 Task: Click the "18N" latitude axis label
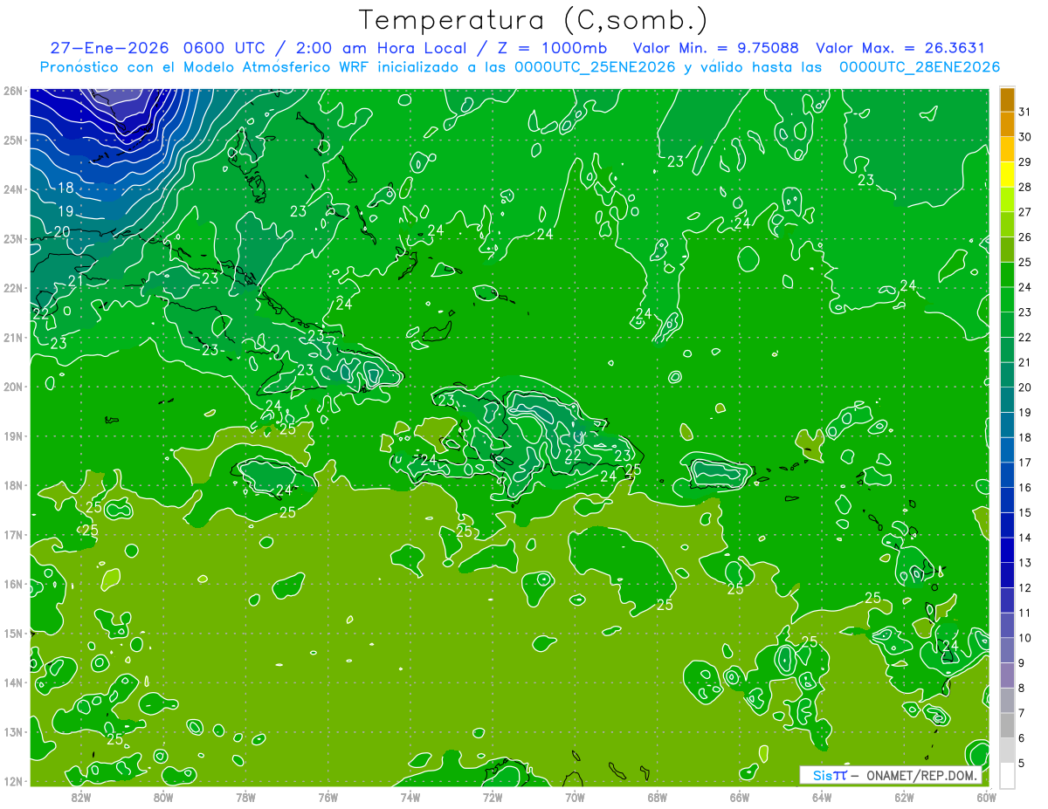coord(13,485)
